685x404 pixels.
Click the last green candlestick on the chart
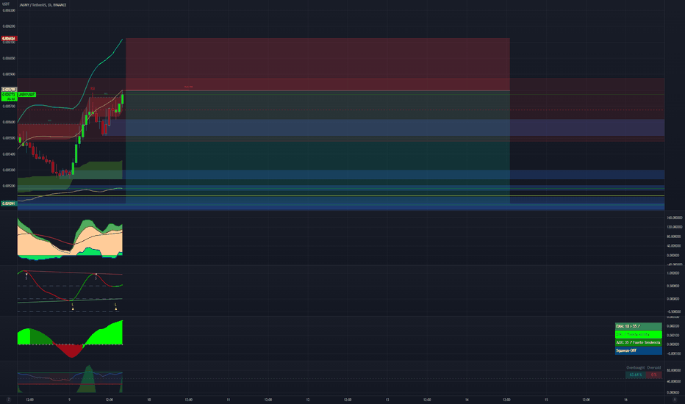(123, 99)
